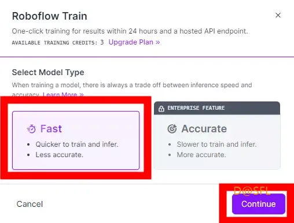Screen dimensions: 294x223
Task: Close the Roboflow Train dialog
Action: point(278,15)
